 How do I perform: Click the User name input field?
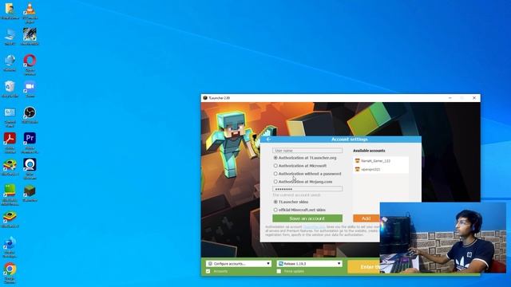coord(307,151)
